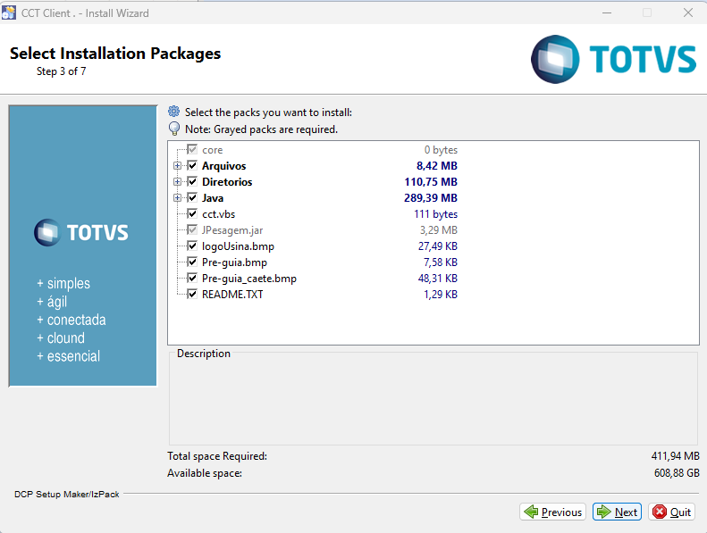Click the red X icon on Quit
Viewport: 707px width, 533px height.
[660, 512]
